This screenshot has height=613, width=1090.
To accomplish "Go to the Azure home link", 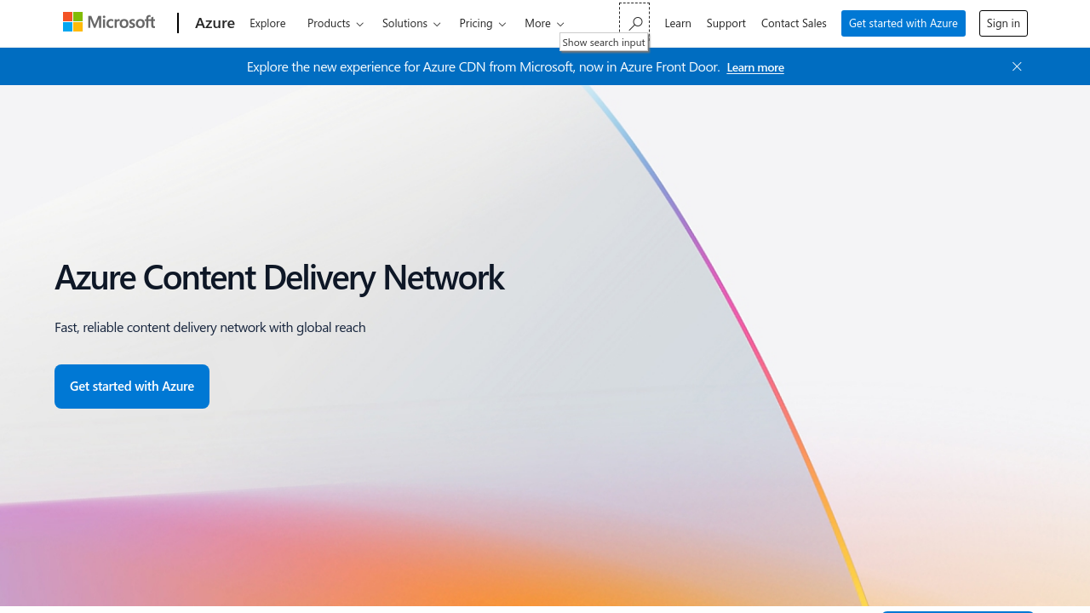I will [215, 23].
